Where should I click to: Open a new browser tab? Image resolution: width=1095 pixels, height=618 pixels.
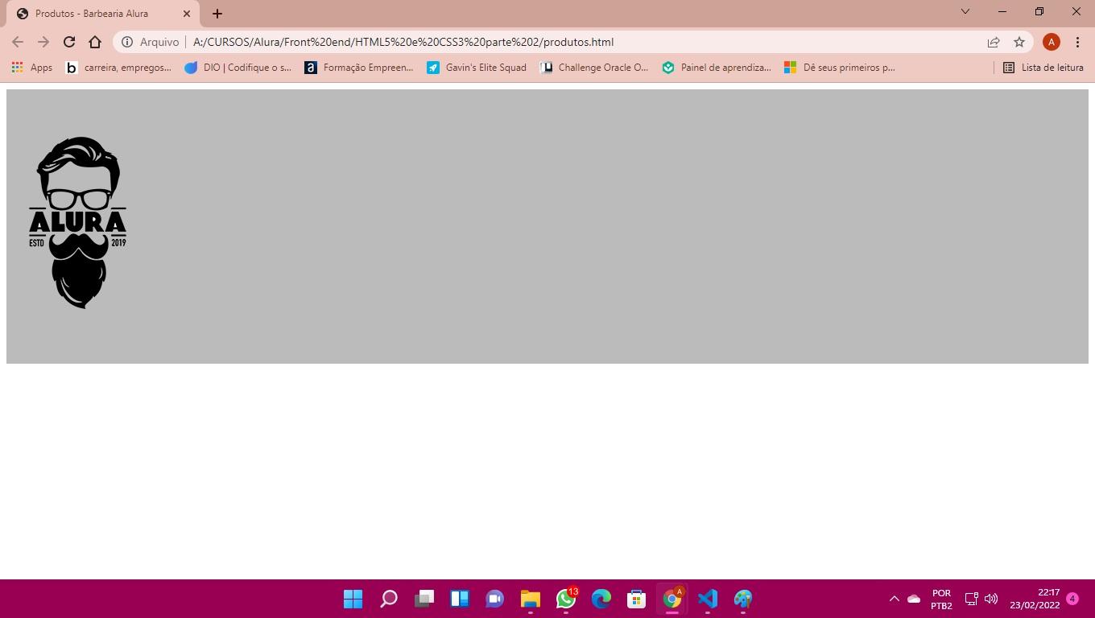click(217, 14)
